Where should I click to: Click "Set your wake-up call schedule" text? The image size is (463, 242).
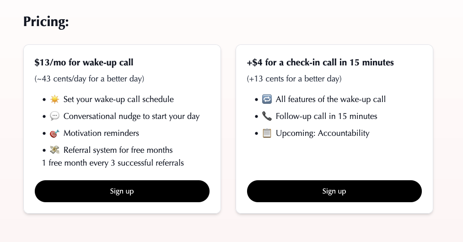pyautogui.click(x=118, y=99)
